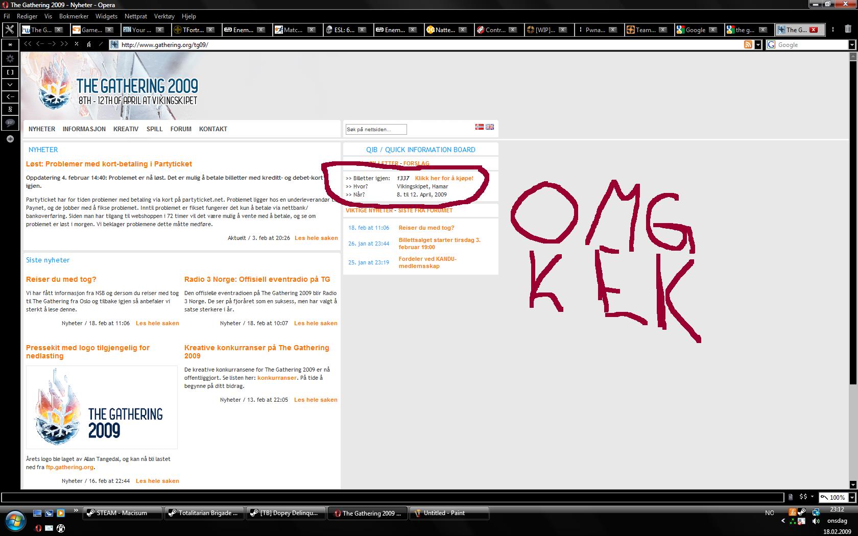Click 'Klikk her for å kjøpe!' ticket link
Viewport: 858px width, 536px height.
[444, 178]
